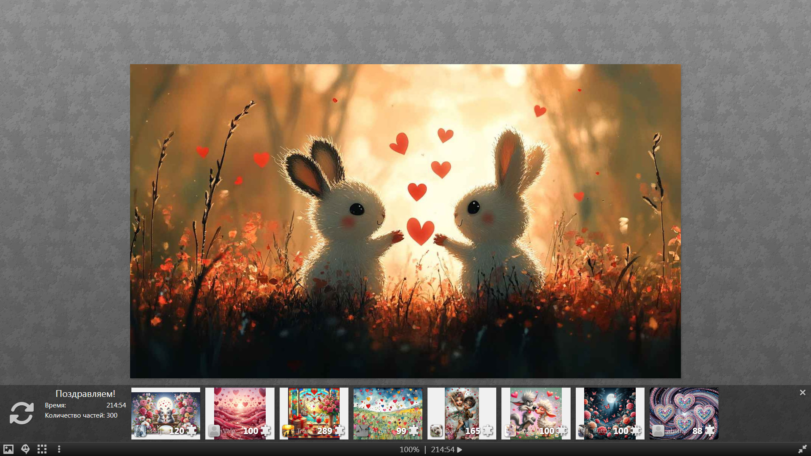Open the 165-piece dancing kids puzzle

click(462, 410)
